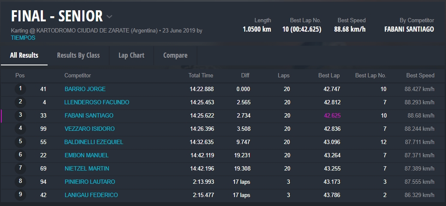
Task: Open competitor VEZZARO ISIDORO
Action: [89, 129]
